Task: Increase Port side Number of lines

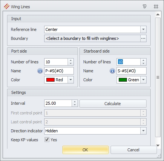Action: pos(70,60)
